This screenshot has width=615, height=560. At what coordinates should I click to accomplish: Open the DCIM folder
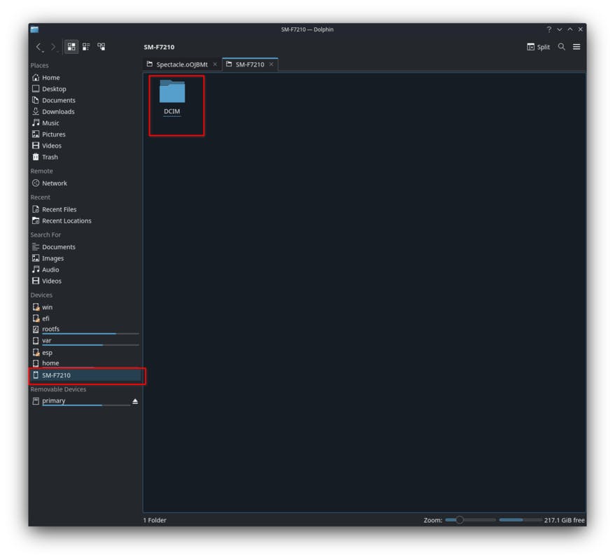tap(172, 98)
